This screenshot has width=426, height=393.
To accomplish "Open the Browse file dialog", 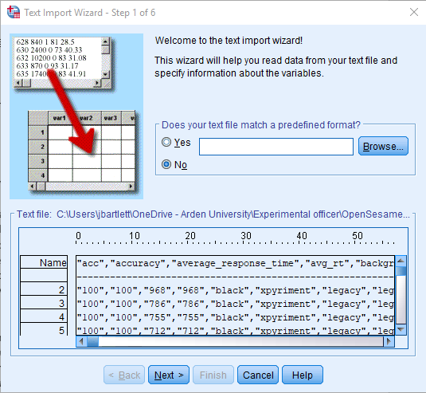I will [383, 147].
